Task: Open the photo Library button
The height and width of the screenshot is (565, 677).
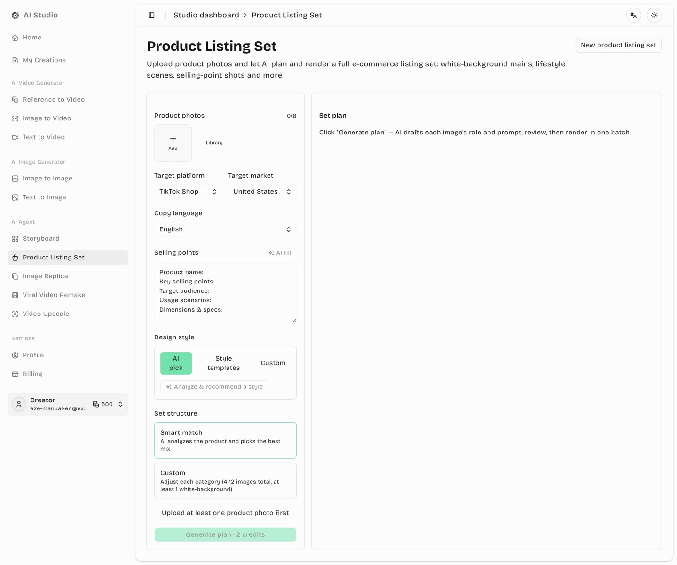Action: [x=214, y=143]
